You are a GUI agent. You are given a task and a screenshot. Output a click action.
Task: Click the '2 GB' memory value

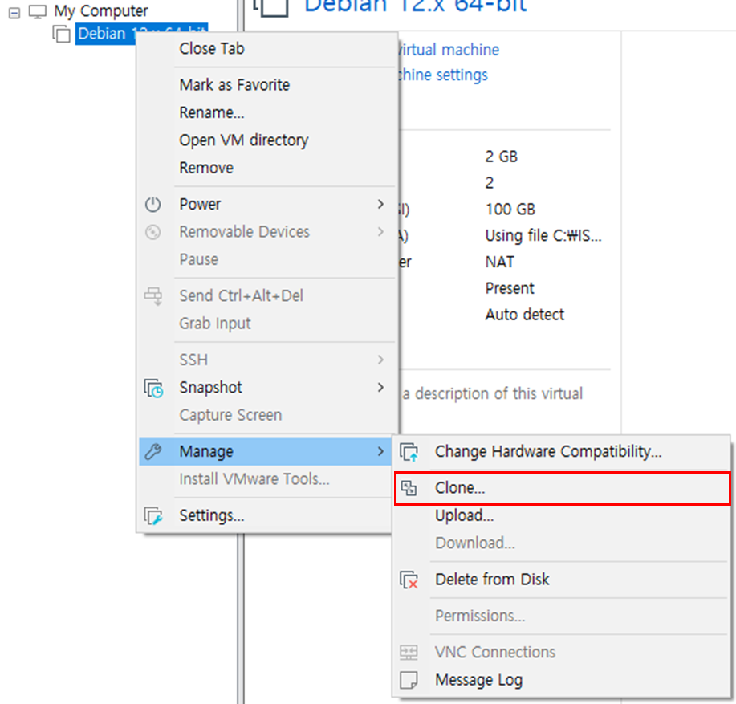point(502,157)
